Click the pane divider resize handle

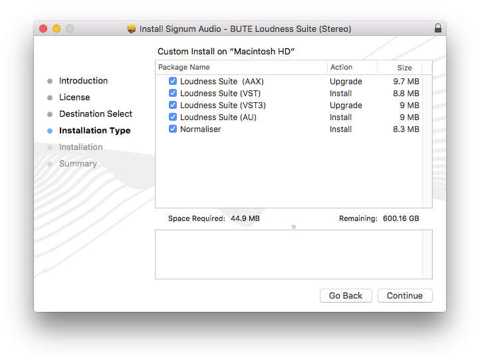(294, 227)
